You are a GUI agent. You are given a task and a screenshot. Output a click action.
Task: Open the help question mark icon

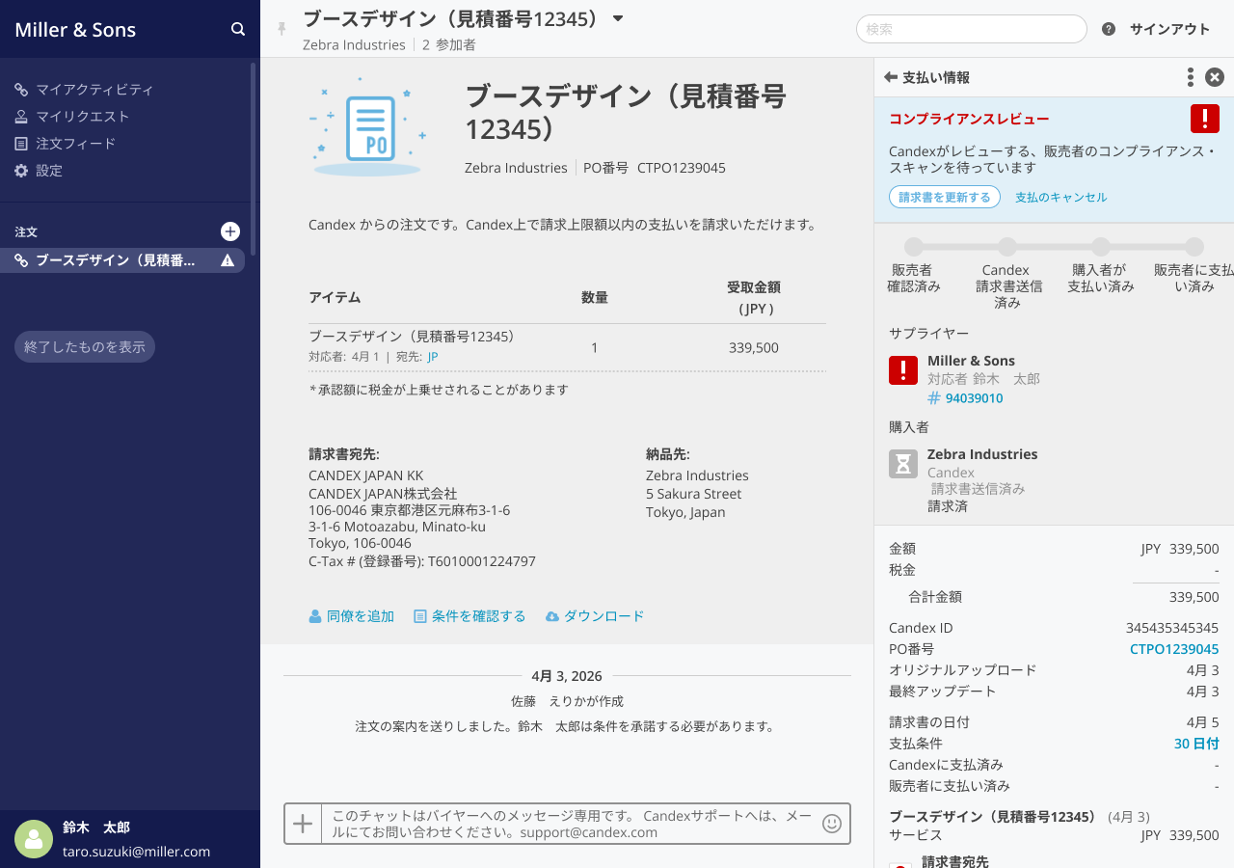1109,29
